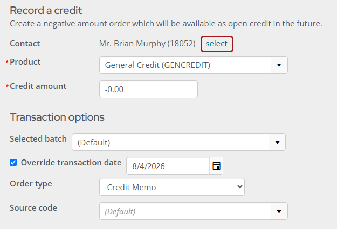The height and width of the screenshot is (229, 337).
Task: Click the Source code (Default) text field
Action: pos(185,211)
